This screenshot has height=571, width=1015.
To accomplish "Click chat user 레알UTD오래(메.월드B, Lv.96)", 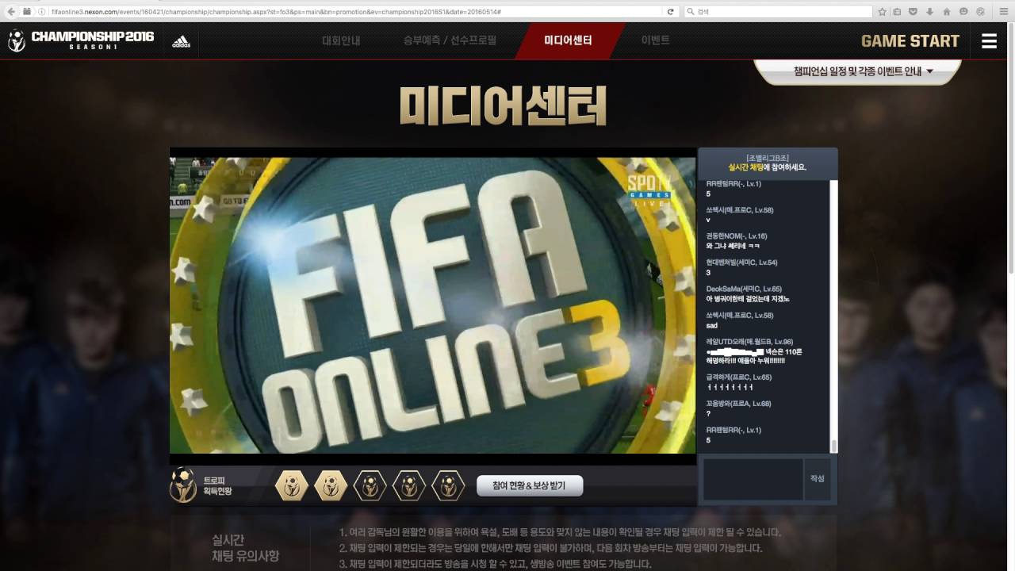I will (x=749, y=342).
